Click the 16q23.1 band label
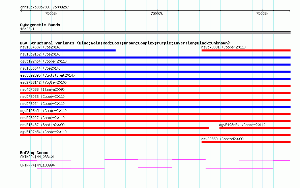The width and height of the screenshot is (300, 188). pos(27,29)
